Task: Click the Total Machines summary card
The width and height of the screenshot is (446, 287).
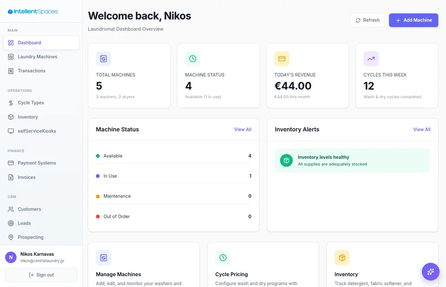Action: tap(129, 76)
